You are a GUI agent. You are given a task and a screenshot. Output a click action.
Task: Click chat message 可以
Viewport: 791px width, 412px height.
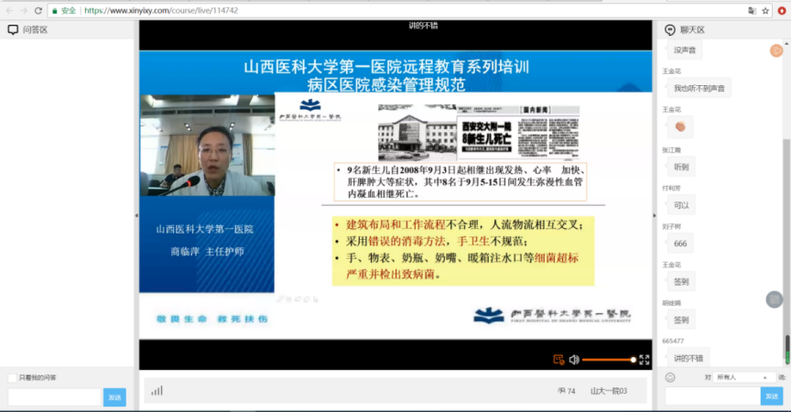(681, 205)
